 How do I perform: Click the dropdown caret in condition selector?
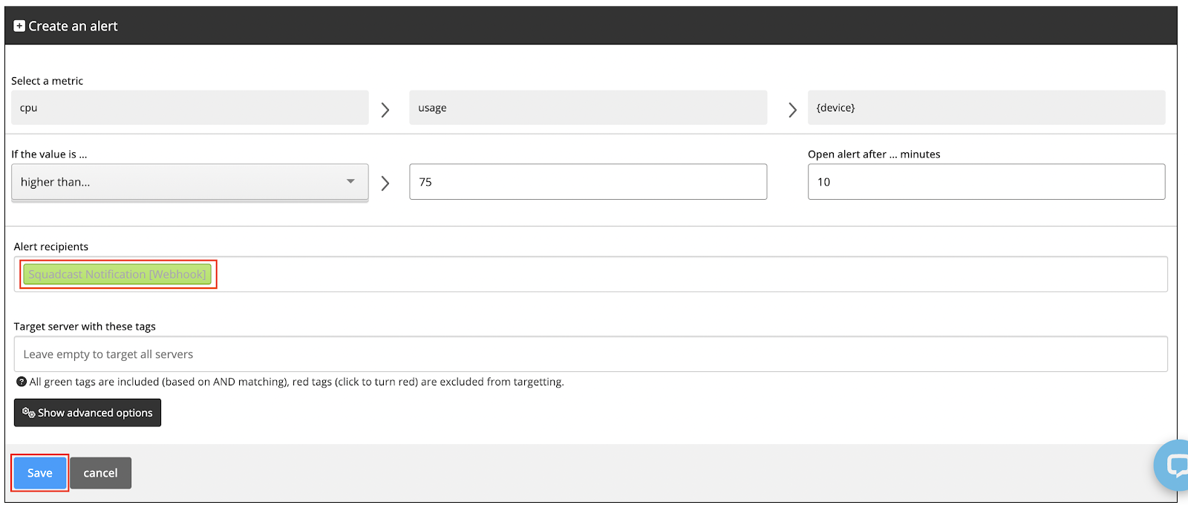pyautogui.click(x=350, y=181)
